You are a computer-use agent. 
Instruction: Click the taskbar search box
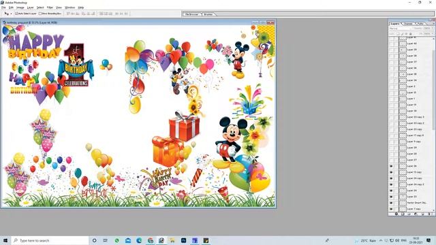tap(50, 240)
